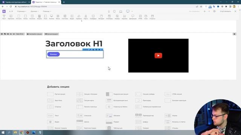Select the Картинка widget in toolbar
Image resolution: width=241 pixels, height=135 pixels.
pyautogui.click(x=11, y=17)
